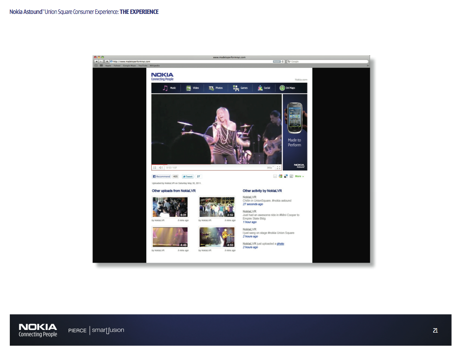Click the browser Back arrow button
Viewport: 461px width, 356px height.
point(96,62)
